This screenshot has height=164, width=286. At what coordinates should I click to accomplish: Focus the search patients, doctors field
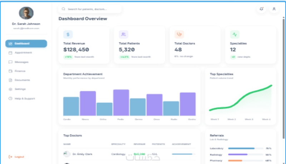pos(90,9)
